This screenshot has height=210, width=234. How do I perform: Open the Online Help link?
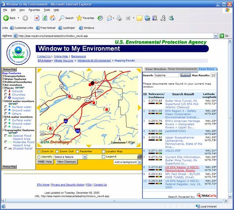coord(61,57)
